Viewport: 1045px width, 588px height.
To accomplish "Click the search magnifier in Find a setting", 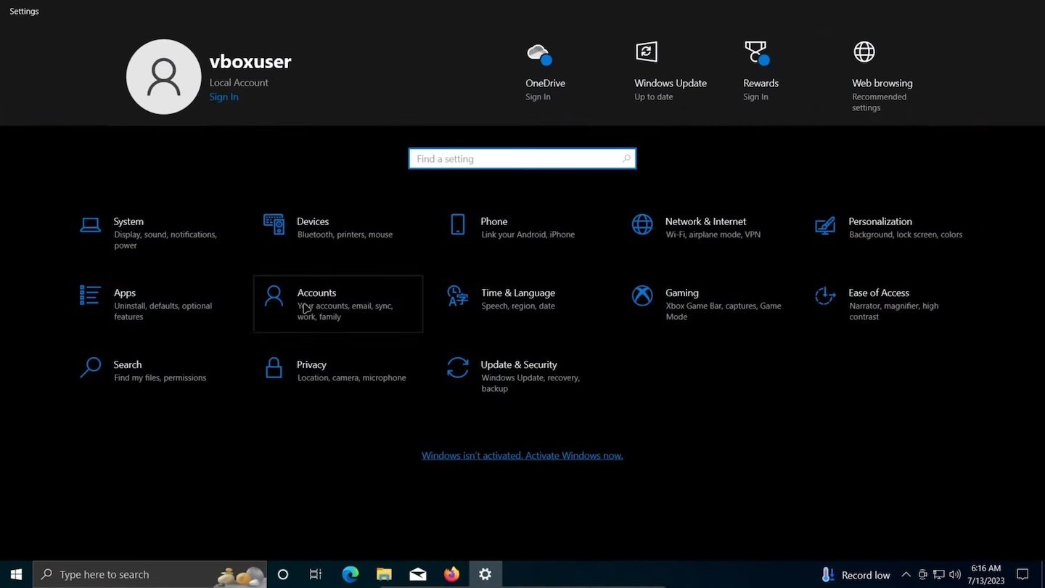I will [626, 159].
